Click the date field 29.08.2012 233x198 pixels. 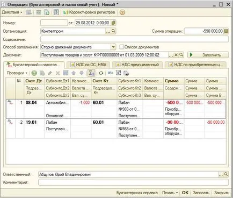92,23
